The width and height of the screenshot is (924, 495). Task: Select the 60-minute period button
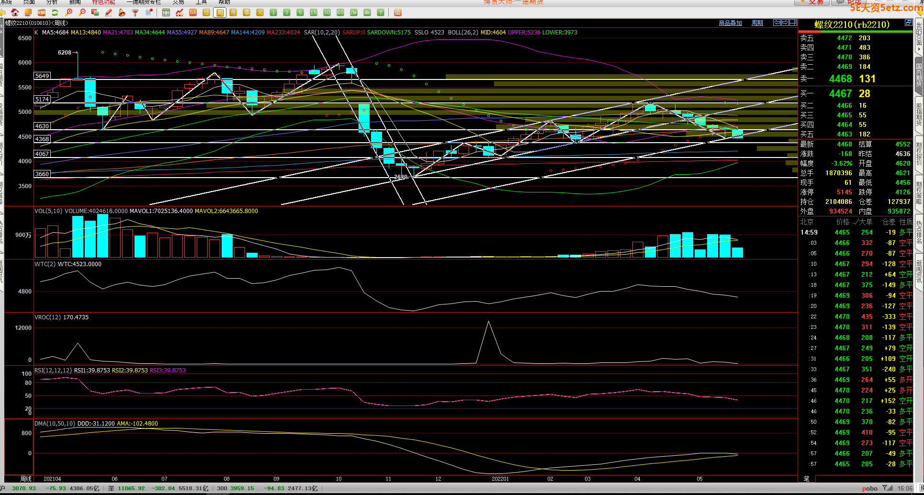point(340,12)
